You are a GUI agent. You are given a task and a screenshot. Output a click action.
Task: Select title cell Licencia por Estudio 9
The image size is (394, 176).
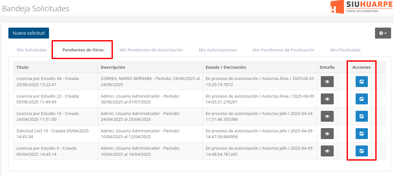56,151
